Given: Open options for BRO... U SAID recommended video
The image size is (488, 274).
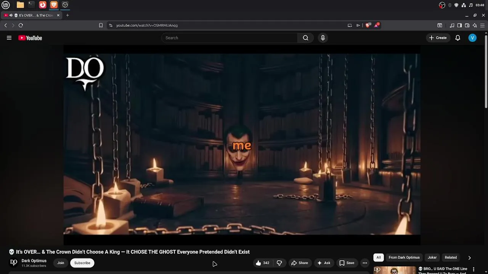Looking at the screenshot, I should point(474,269).
